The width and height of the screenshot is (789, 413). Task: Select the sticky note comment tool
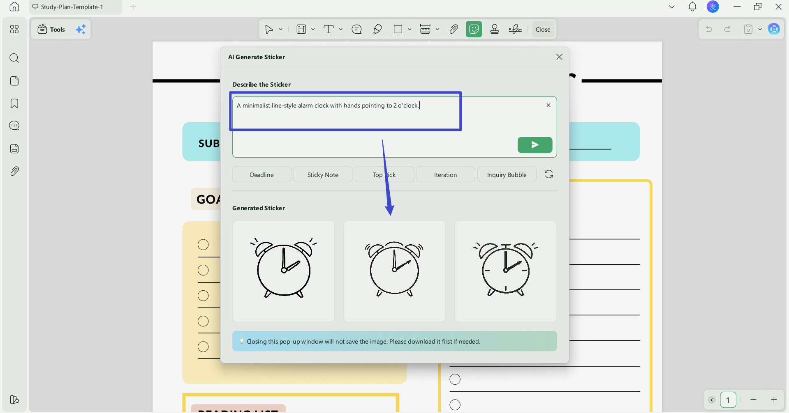pos(356,29)
